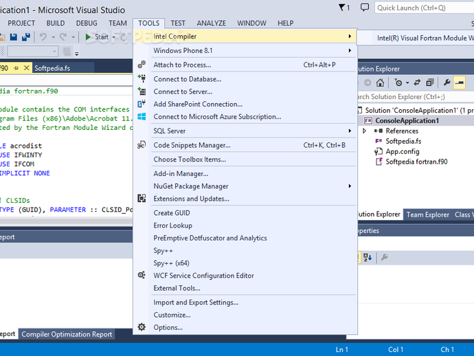Click Connect to Microsoft Azure Subscription

tap(245, 117)
